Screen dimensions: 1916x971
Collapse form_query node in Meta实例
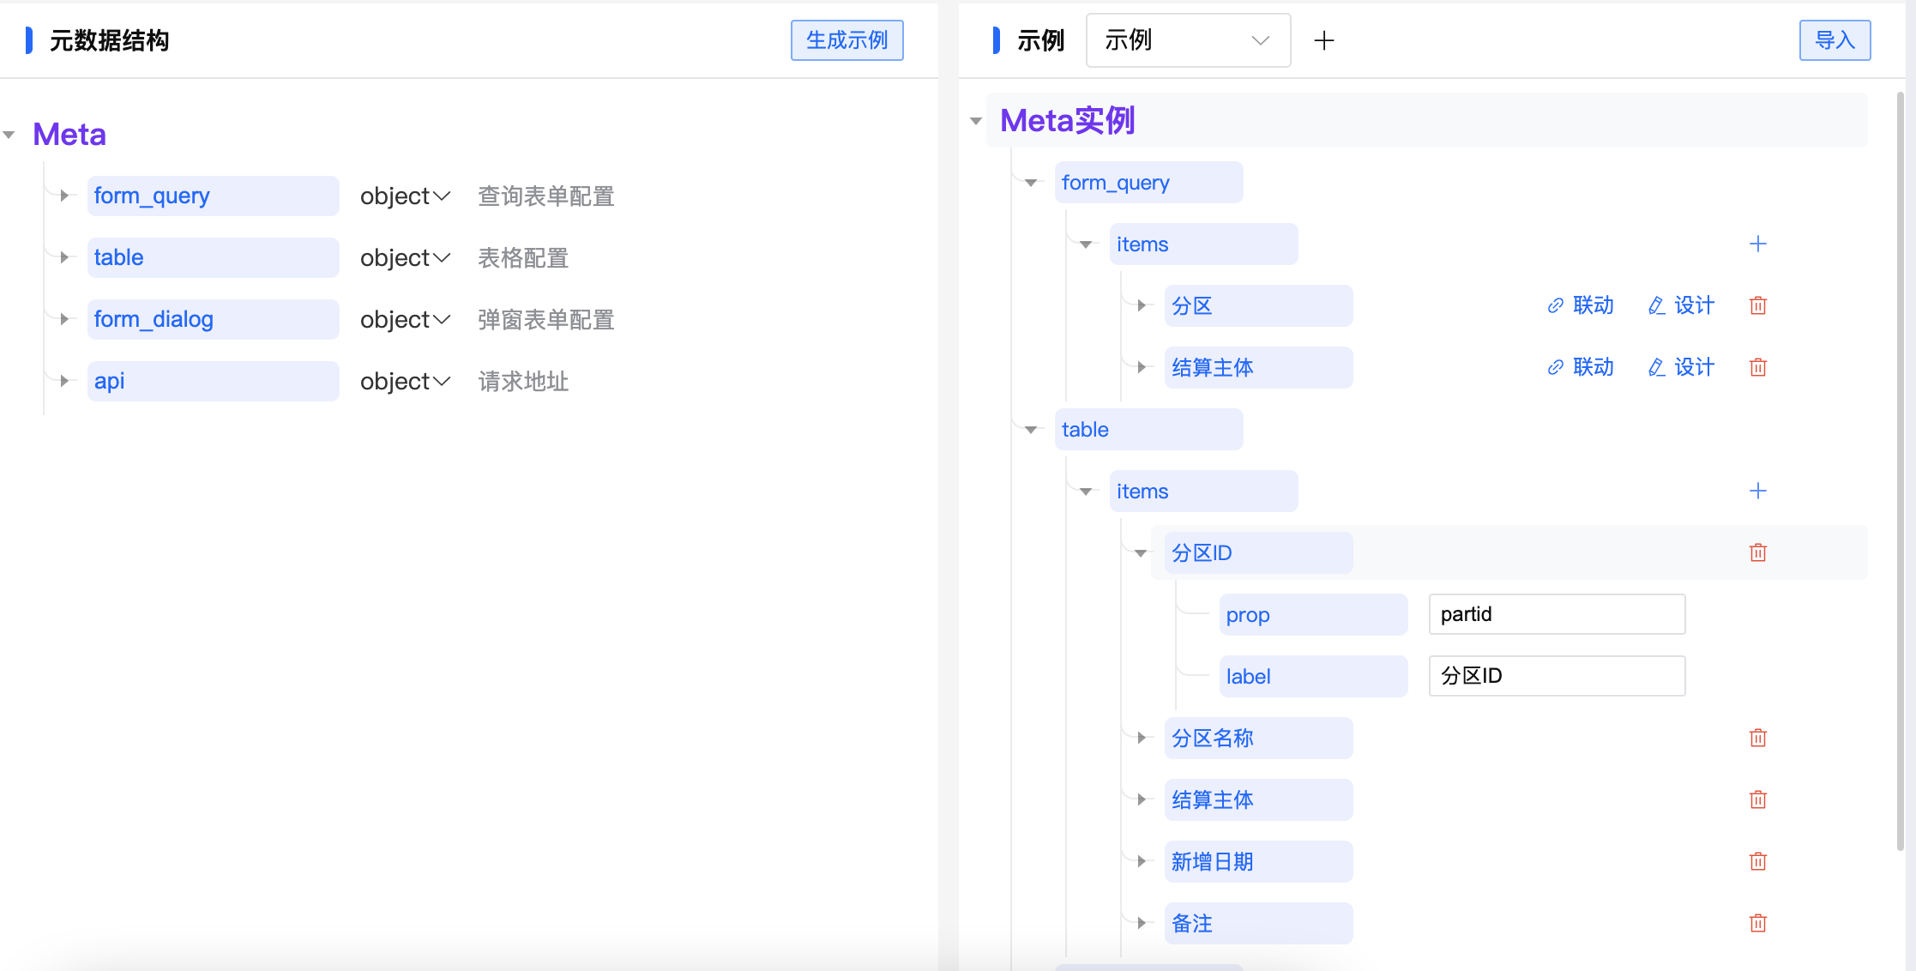[x=1031, y=183]
